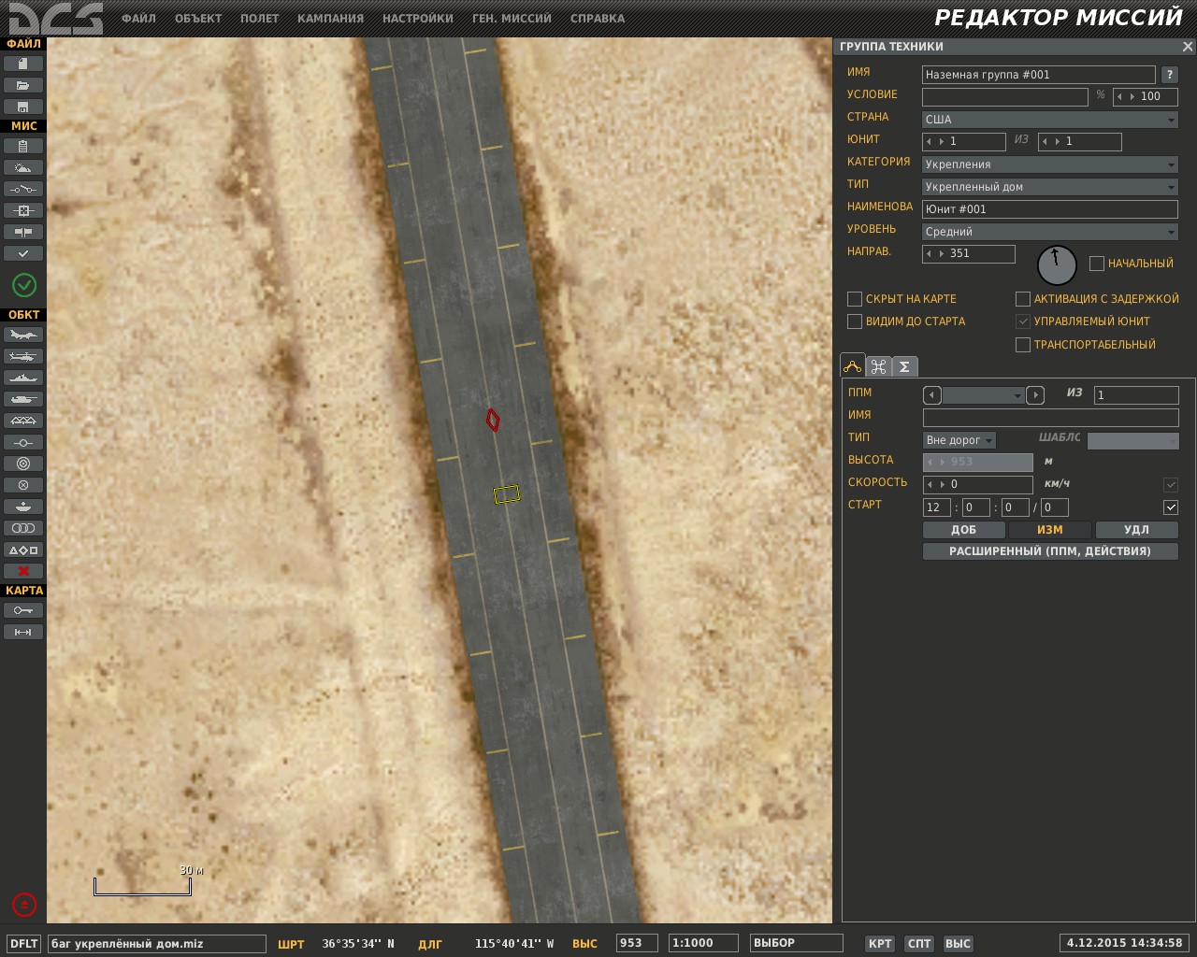The height and width of the screenshot is (957, 1197).
Task: Click the new mission file icon
Action: [23, 64]
